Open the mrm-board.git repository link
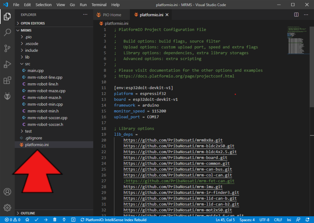 click(x=175, y=158)
